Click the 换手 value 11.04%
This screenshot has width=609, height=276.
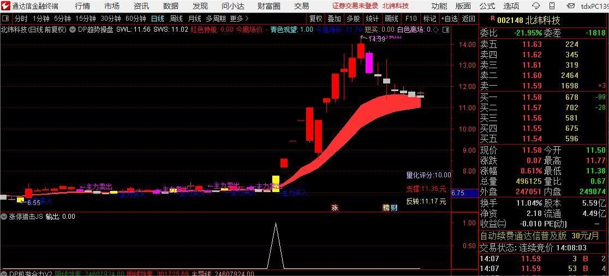point(529,202)
